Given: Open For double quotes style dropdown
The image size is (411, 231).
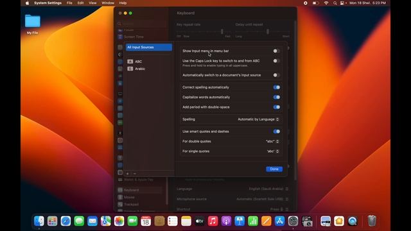Looking at the screenshot, I should coord(272,141).
